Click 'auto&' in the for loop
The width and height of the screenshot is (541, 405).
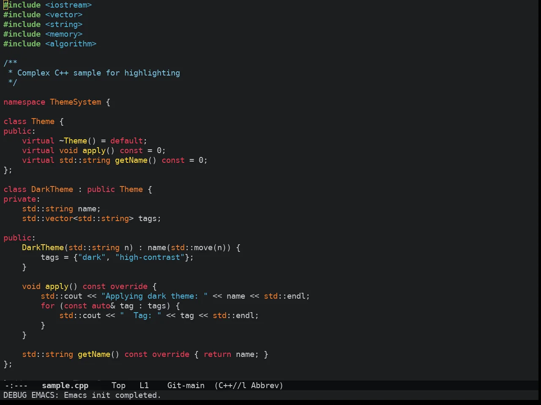click(x=104, y=306)
